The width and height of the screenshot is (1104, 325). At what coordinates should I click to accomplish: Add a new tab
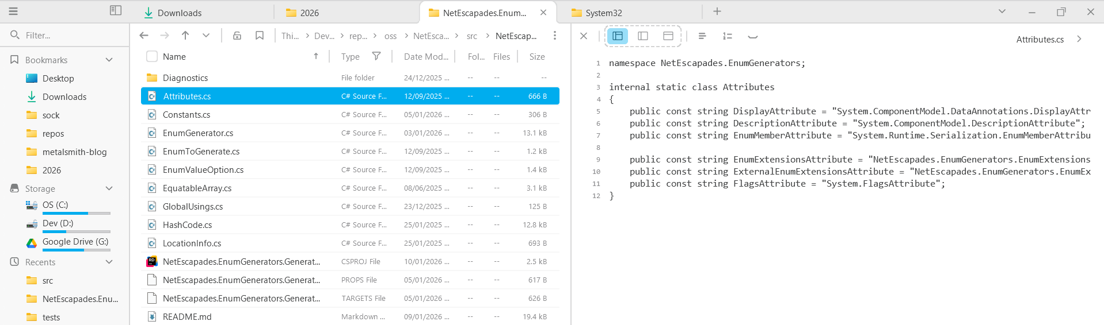coord(717,11)
